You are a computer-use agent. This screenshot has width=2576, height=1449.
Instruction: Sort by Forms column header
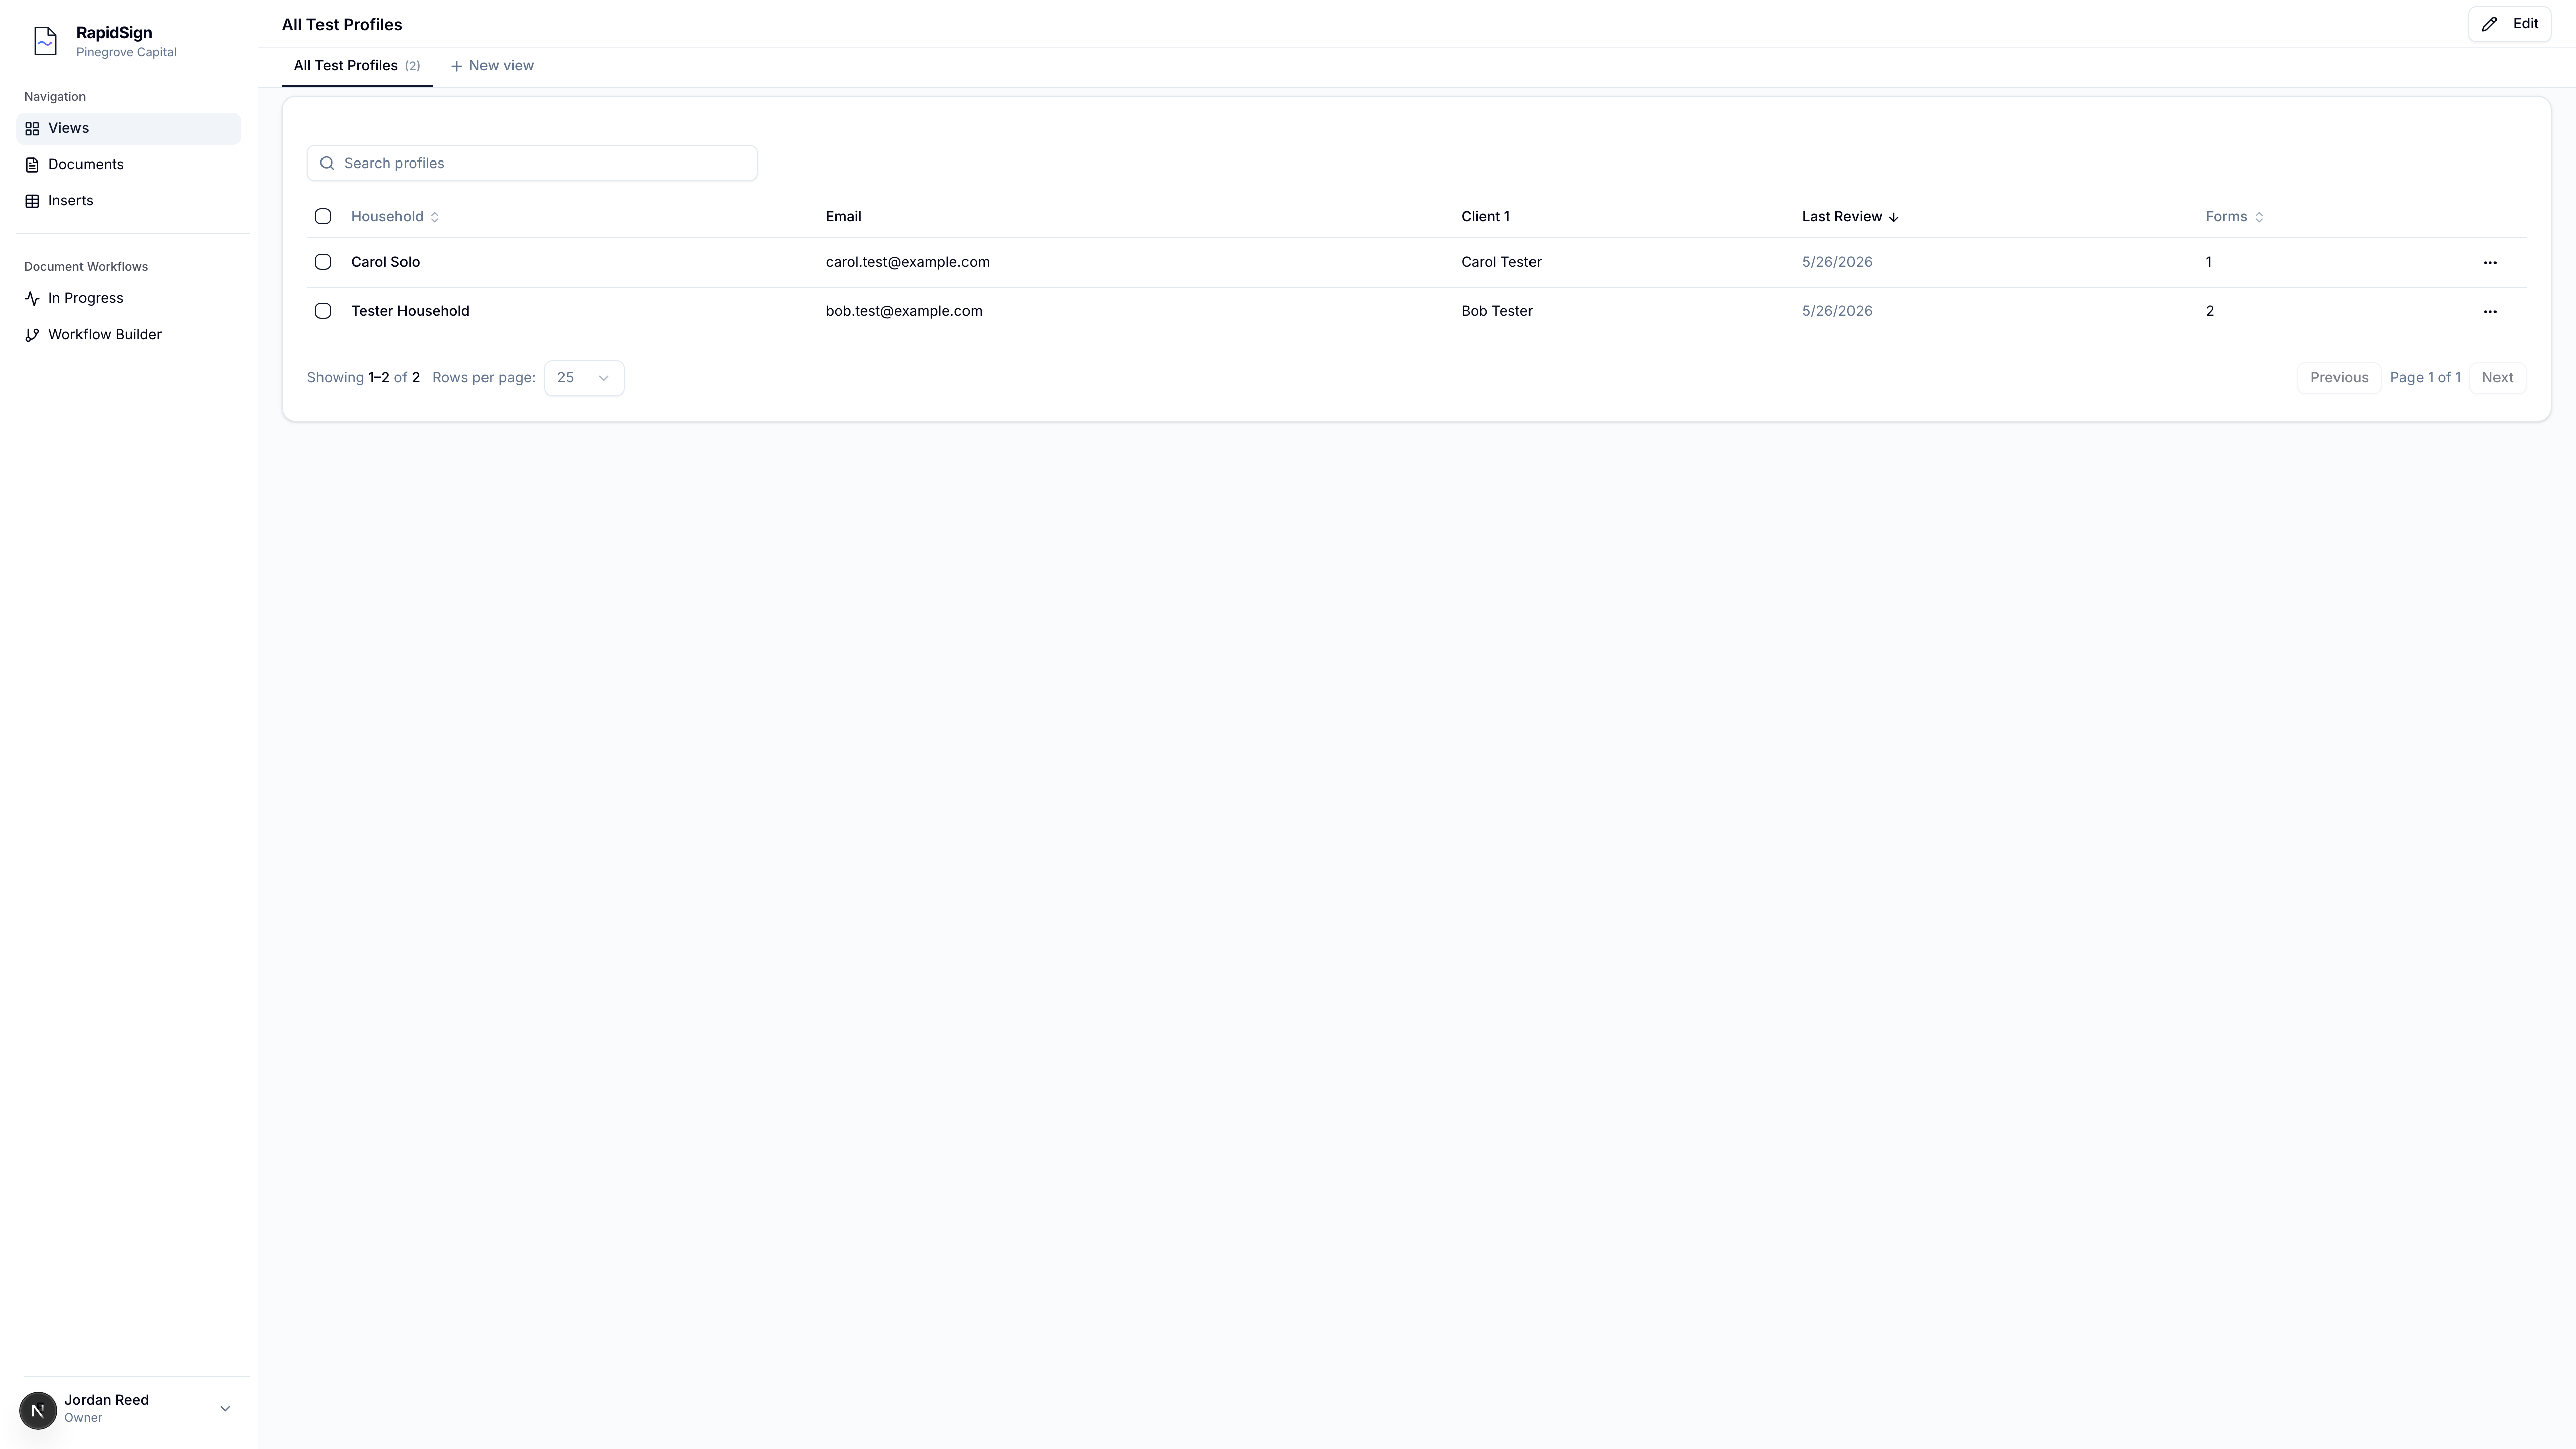click(2235, 217)
